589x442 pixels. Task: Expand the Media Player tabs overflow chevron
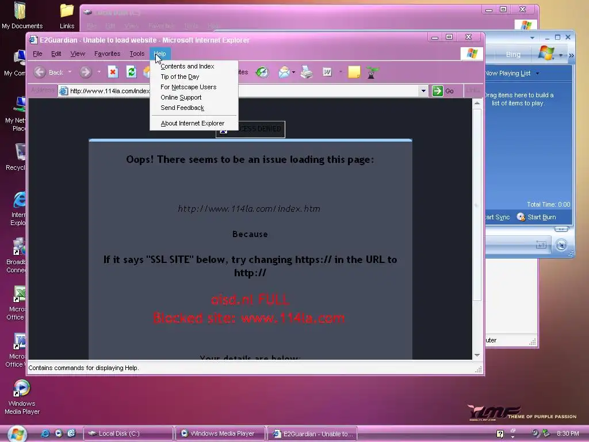571,56
